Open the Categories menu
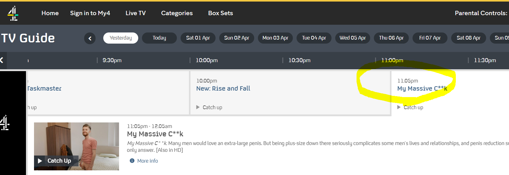 click(x=177, y=13)
